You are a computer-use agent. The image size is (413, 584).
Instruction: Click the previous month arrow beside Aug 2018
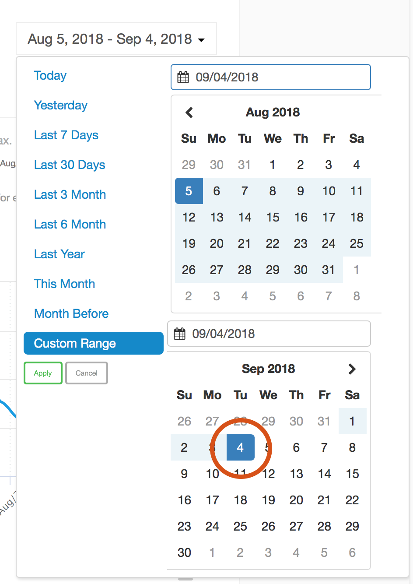[x=189, y=113]
